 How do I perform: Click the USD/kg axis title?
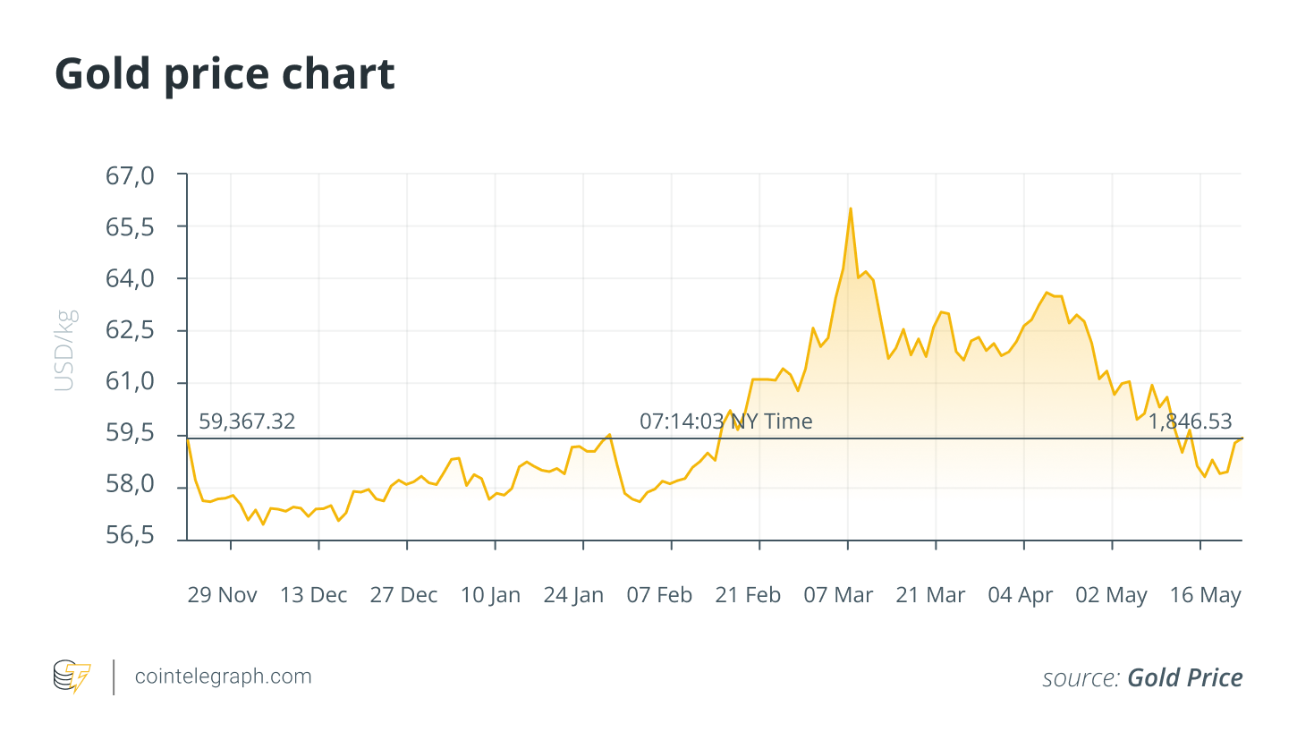pyautogui.click(x=64, y=351)
